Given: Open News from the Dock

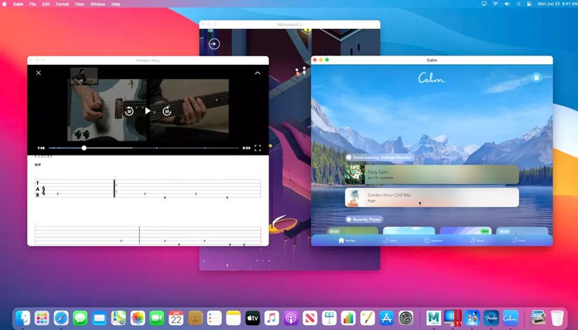Looking at the screenshot, I should [310, 318].
